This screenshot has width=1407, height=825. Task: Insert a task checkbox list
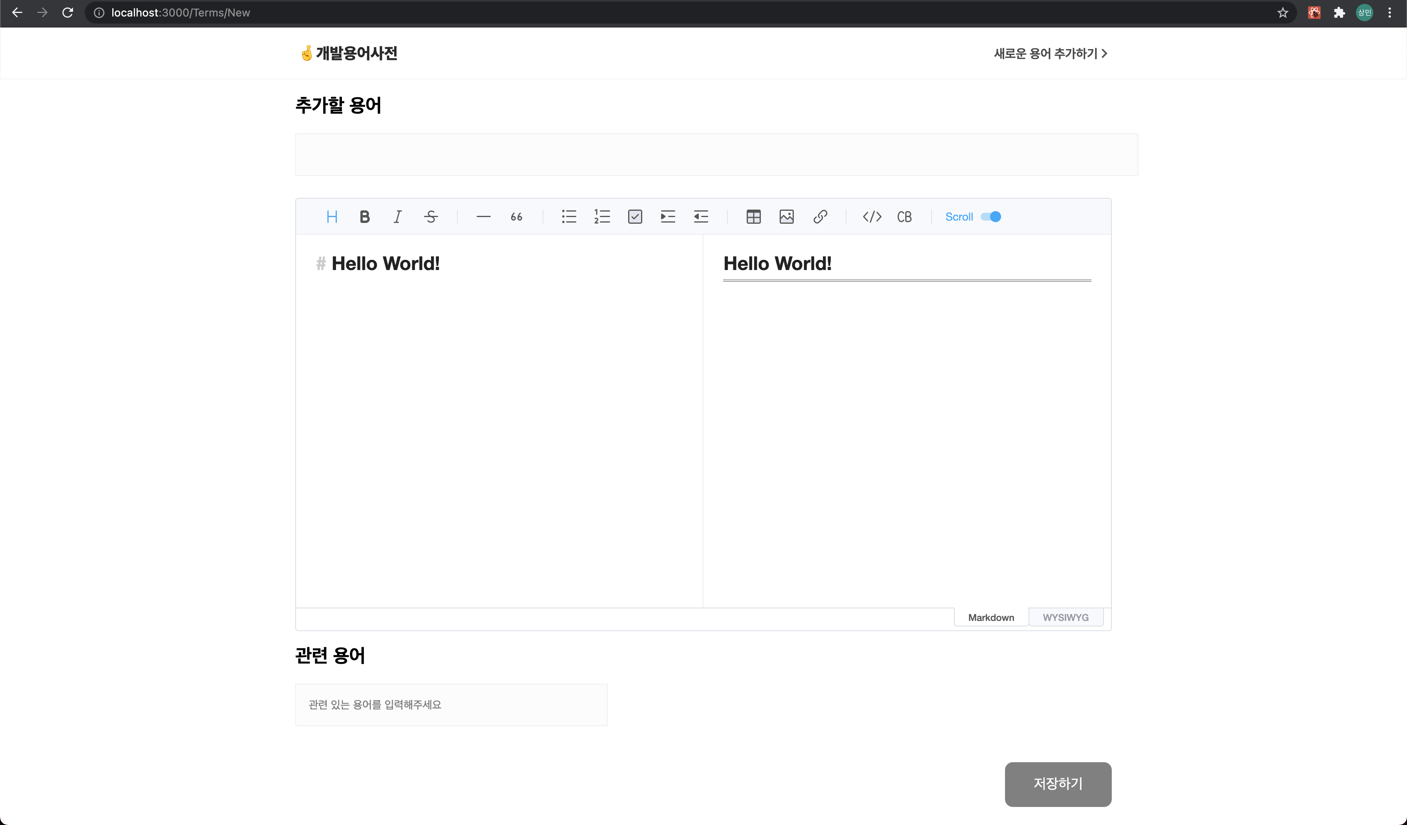[635, 217]
